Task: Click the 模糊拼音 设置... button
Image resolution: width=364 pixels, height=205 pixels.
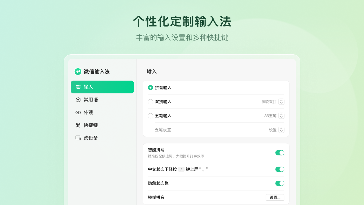Action: pos(275,197)
